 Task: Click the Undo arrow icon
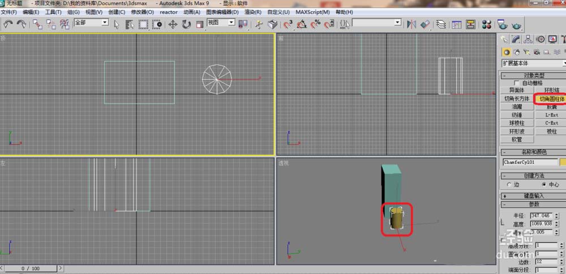tap(8, 24)
